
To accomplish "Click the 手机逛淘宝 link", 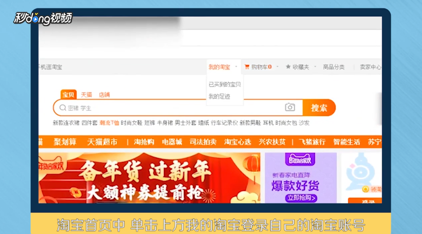I will 50,67.
